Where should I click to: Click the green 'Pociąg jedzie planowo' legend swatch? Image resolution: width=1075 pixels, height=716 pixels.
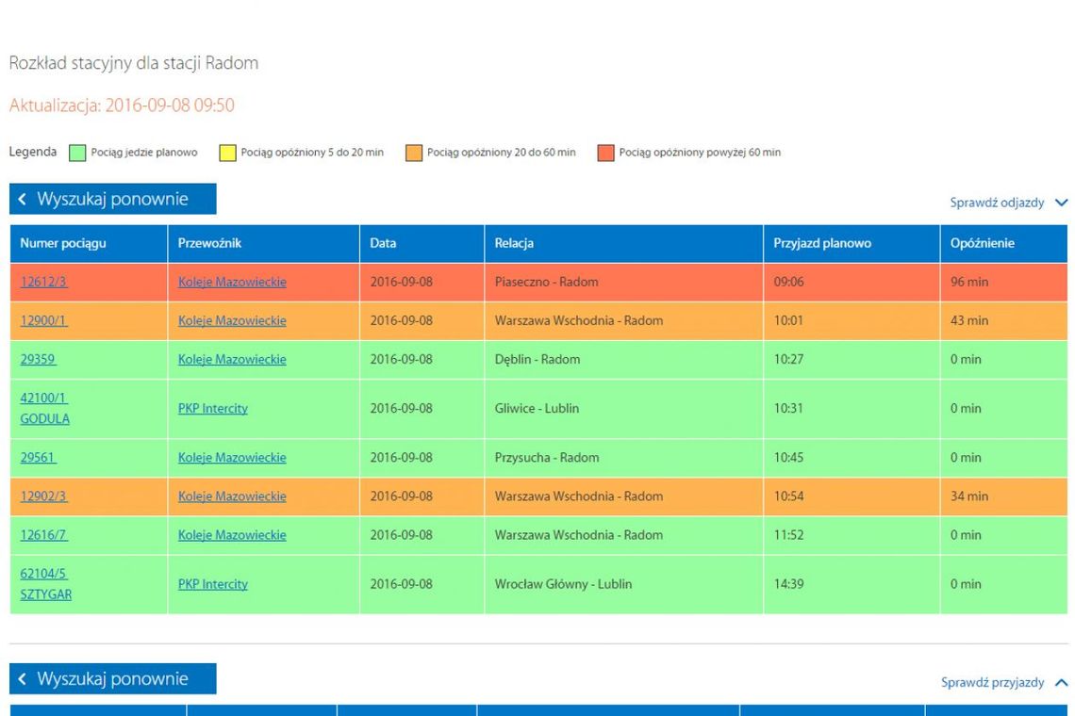(77, 153)
